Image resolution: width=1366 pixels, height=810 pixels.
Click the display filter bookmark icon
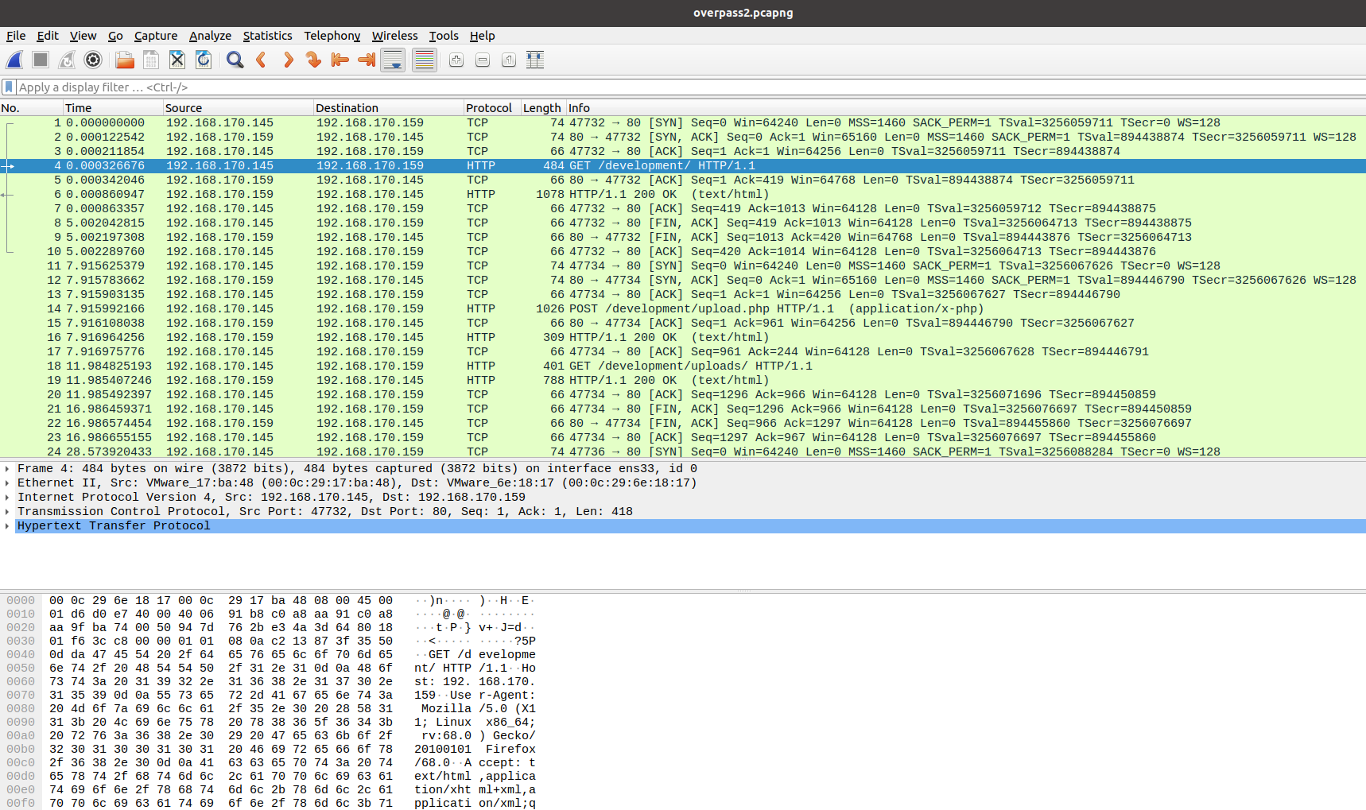9,87
